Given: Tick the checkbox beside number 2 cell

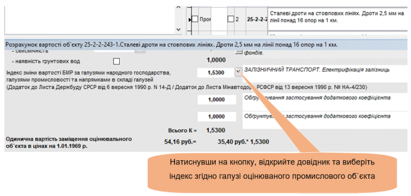Looking at the screenshot, I should click(x=231, y=19).
